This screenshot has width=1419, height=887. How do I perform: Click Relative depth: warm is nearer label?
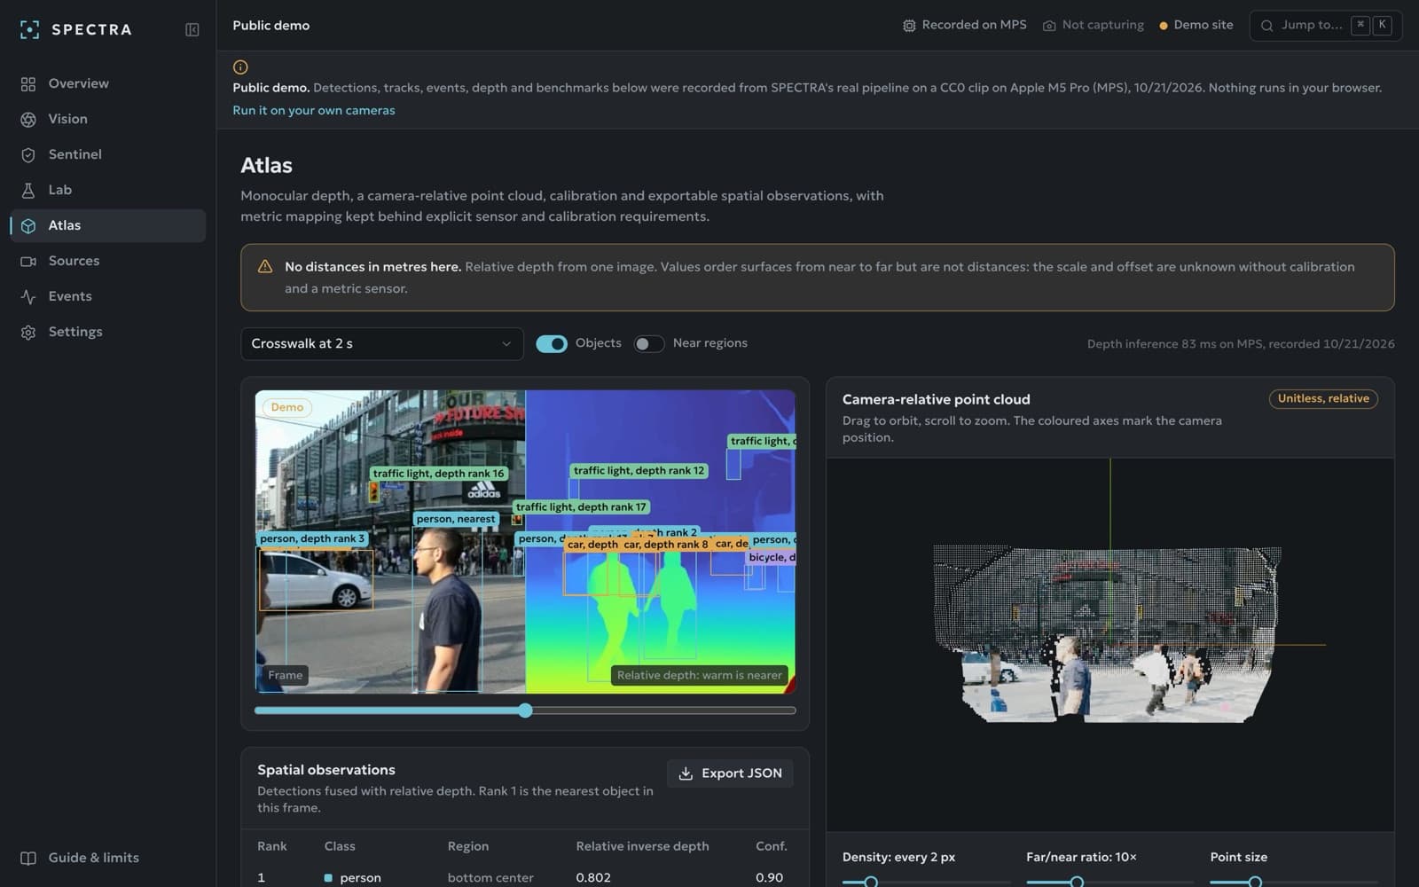[x=700, y=675]
